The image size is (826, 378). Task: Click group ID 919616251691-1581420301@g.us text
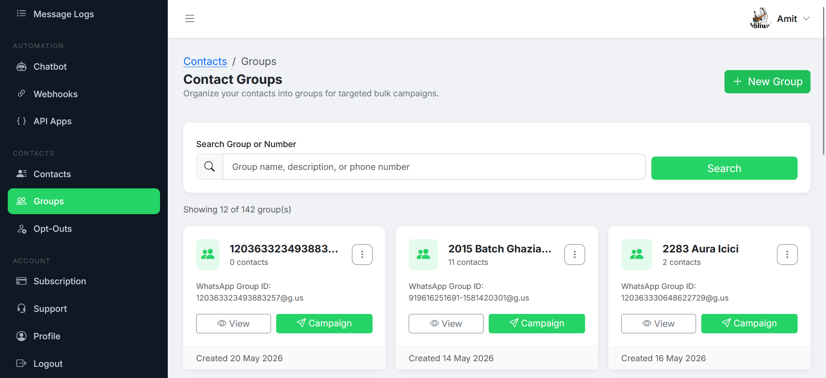point(469,298)
